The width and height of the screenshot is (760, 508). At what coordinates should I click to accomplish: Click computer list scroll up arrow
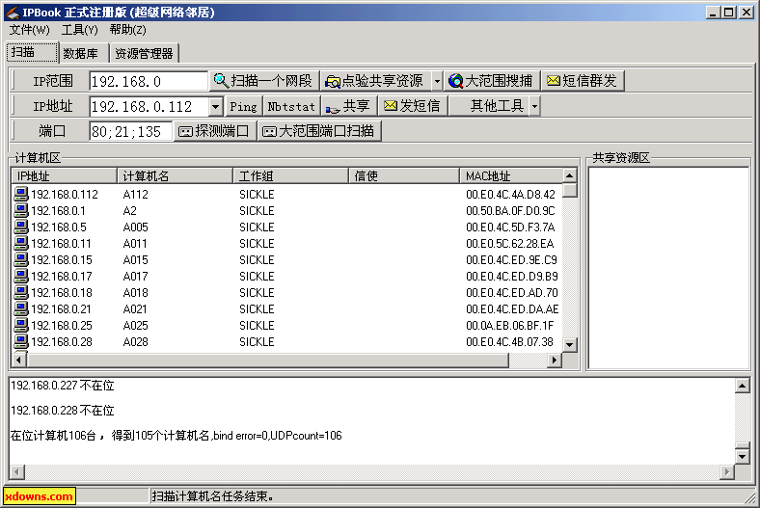[x=570, y=175]
